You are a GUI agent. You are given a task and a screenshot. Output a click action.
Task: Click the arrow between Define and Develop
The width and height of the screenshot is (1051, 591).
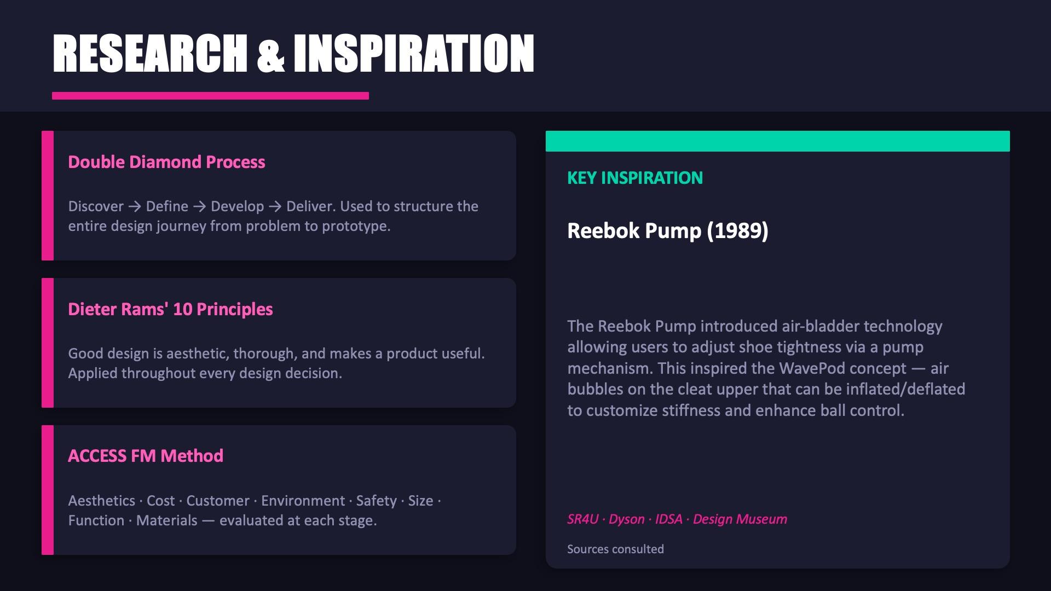point(200,206)
